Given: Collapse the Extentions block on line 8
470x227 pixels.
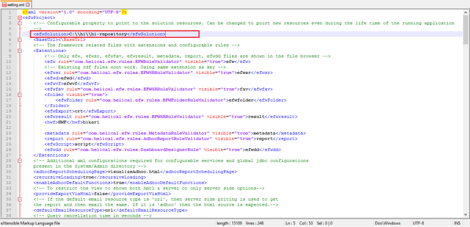Looking at the screenshot, I should coord(20,51).
